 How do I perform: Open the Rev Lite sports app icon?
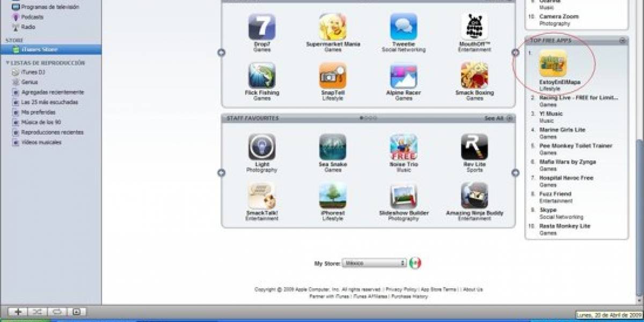474,147
